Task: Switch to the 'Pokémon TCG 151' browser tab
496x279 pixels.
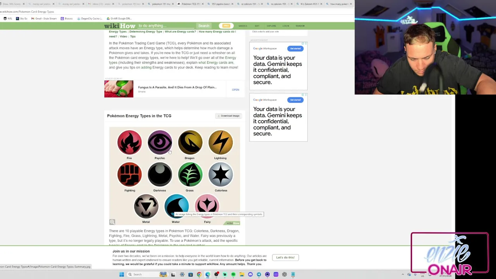Action: pos(191,4)
